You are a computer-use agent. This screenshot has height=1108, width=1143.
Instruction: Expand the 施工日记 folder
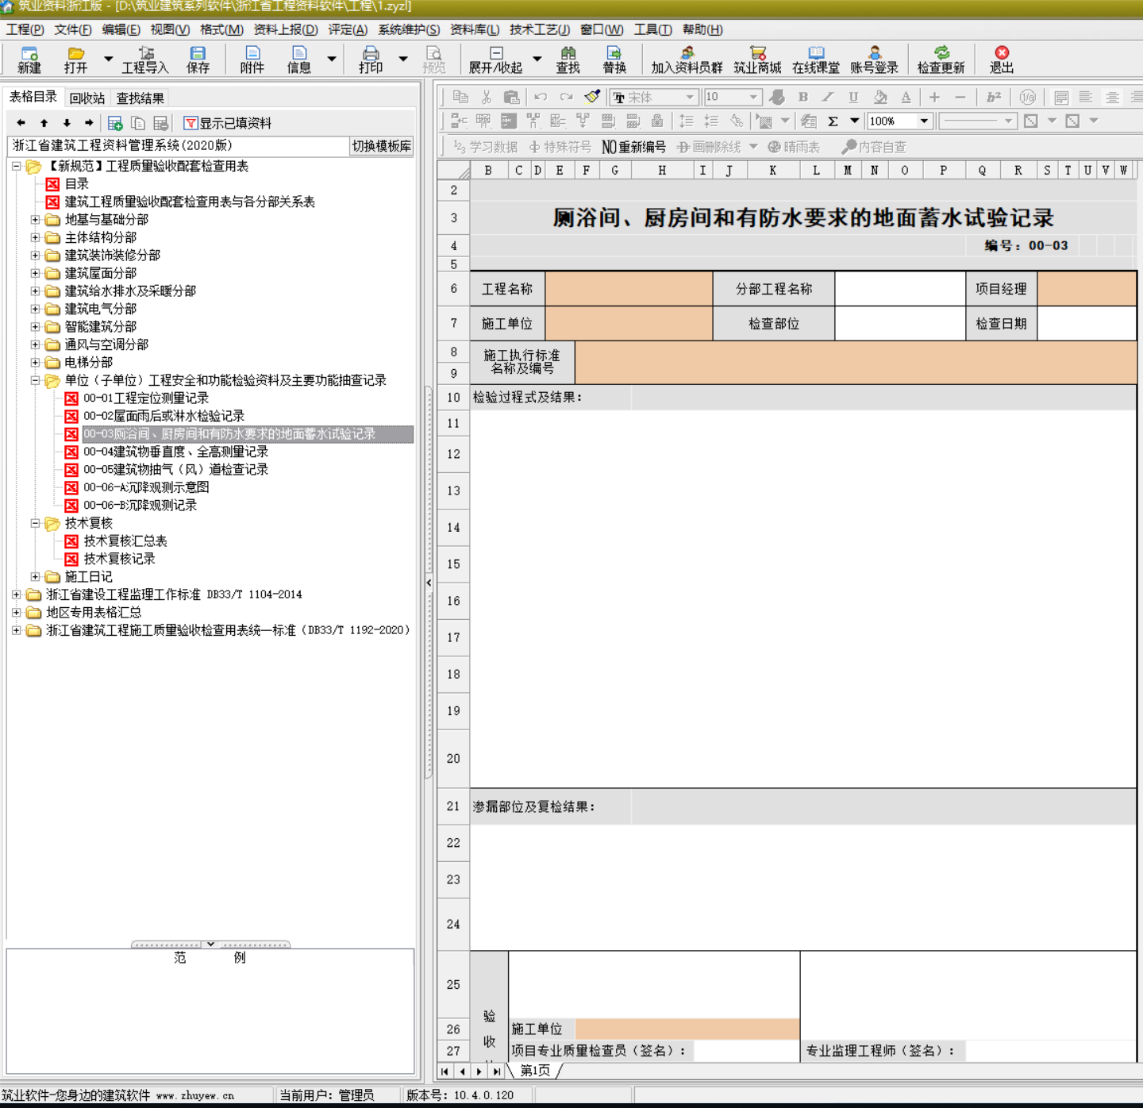coord(35,576)
